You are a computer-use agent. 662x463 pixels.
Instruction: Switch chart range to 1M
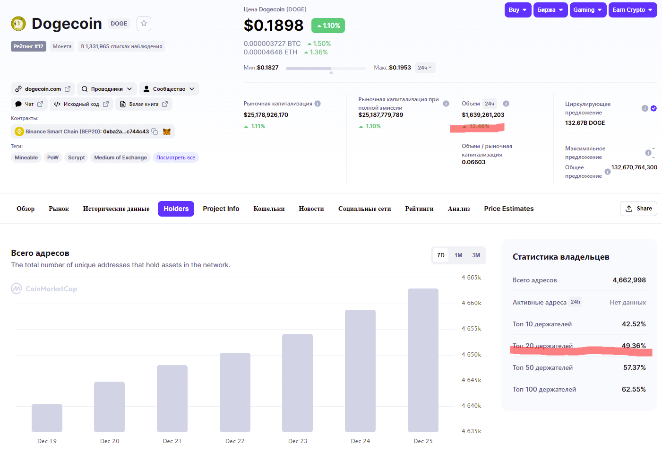click(458, 255)
